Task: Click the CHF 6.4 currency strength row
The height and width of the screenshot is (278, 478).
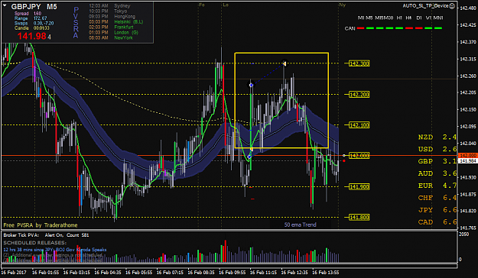Action: click(437, 198)
